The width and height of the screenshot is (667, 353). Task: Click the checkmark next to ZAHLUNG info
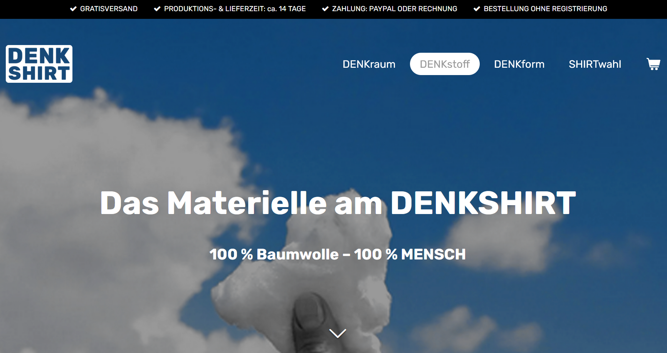[x=325, y=8]
